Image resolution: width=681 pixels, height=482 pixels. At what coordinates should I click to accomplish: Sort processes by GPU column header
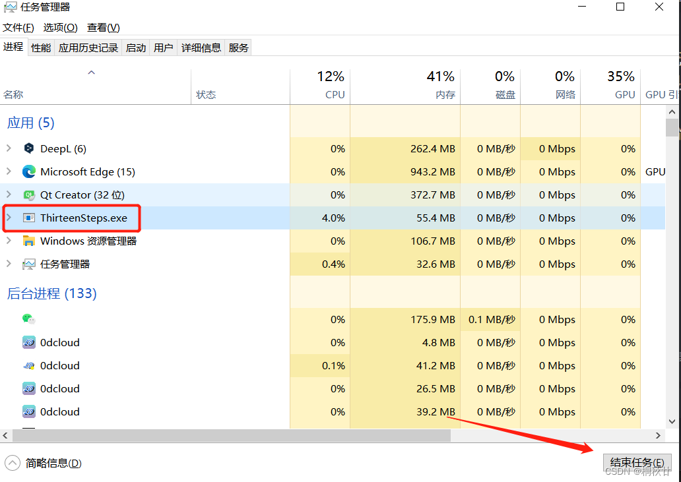(610, 87)
